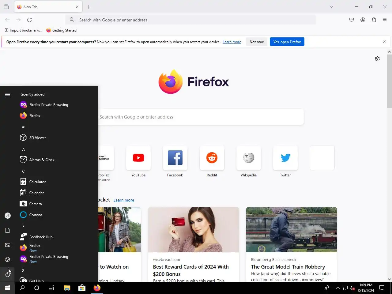Open Camera app from Start menu
Image resolution: width=392 pixels, height=294 pixels.
[56, 204]
